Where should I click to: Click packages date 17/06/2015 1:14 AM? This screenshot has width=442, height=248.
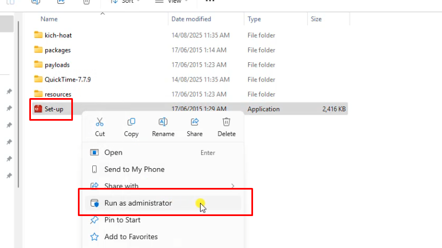[x=199, y=50]
